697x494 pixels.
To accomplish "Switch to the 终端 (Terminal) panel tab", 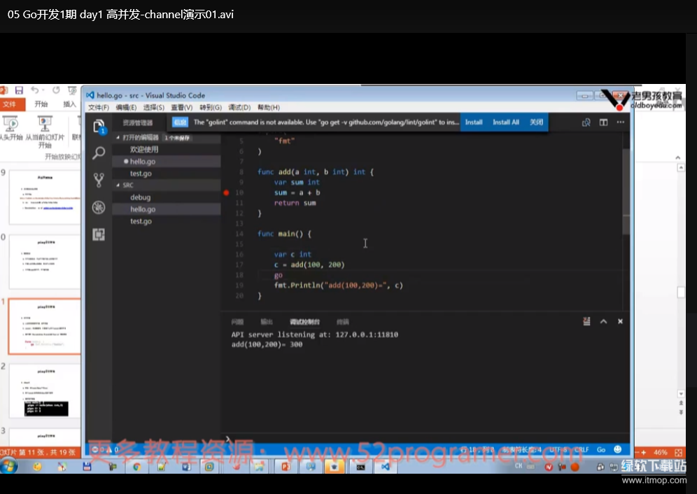I will 343,322.
